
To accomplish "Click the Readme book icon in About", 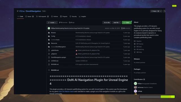I will click(x=135, y=41).
